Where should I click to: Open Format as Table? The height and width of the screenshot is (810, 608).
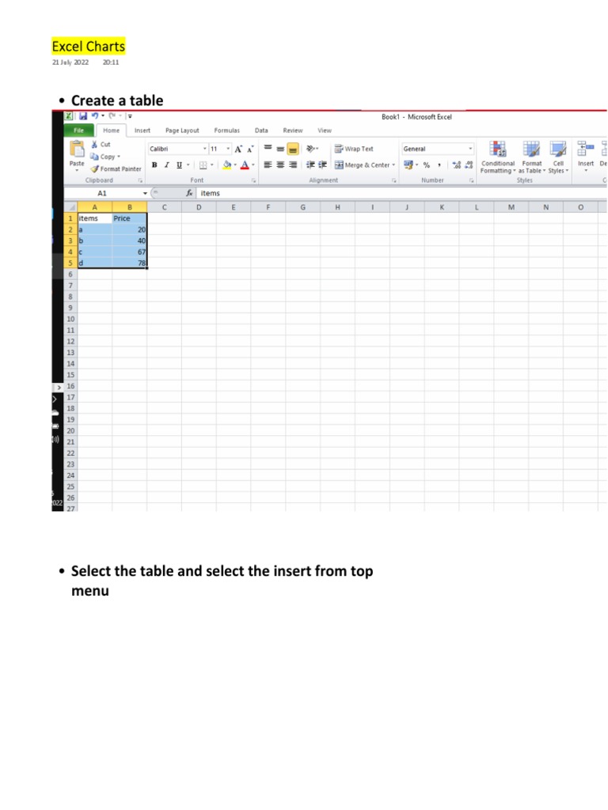tap(532, 157)
